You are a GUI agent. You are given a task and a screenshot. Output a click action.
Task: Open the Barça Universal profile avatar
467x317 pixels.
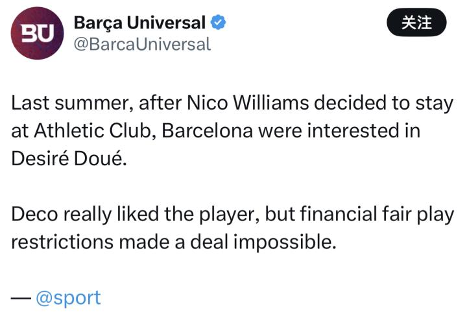[38, 34]
